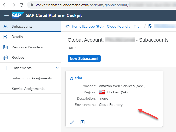This screenshot has height=132, width=176.
Task: Go back using the browser back arrow
Action: (5, 5)
